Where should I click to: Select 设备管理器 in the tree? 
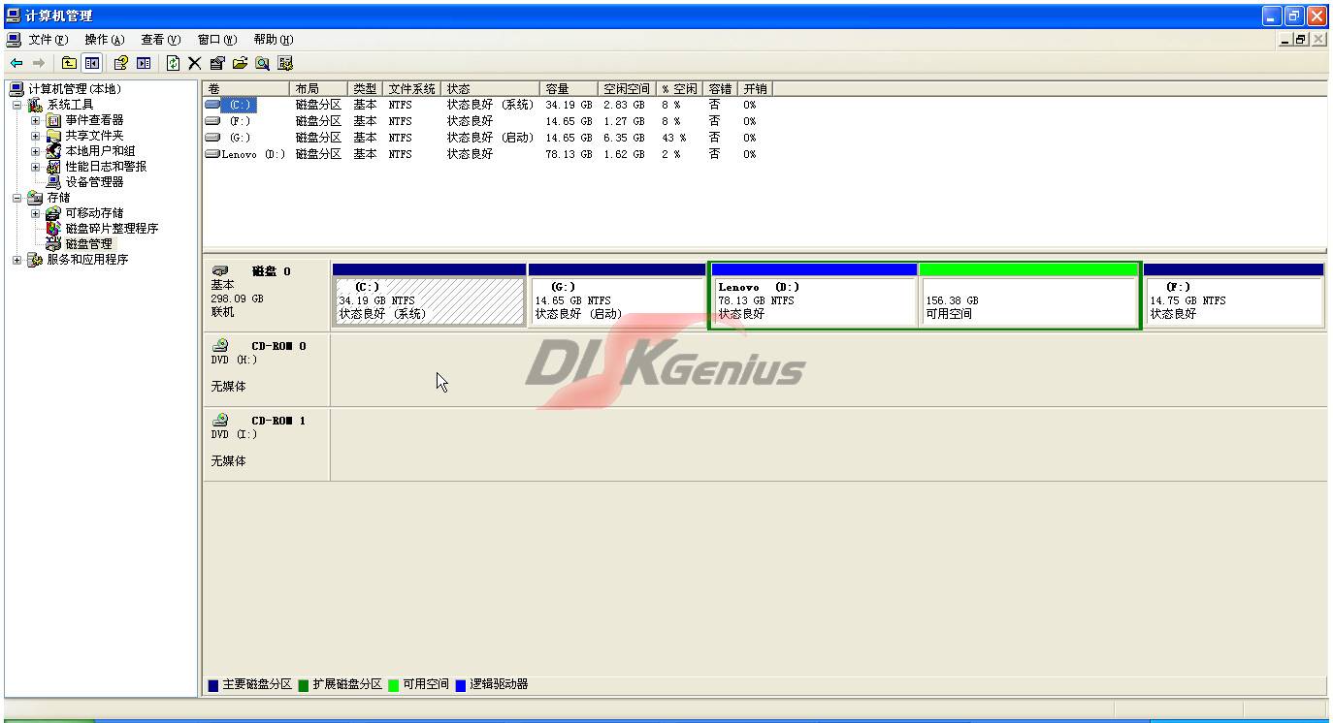[94, 182]
